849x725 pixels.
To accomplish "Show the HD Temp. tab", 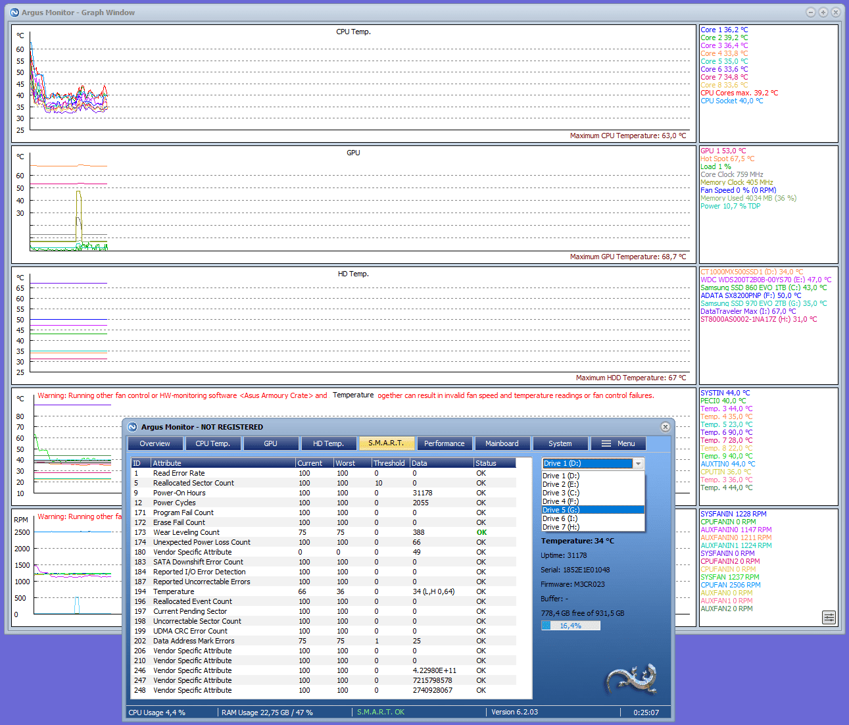I will 329,443.
